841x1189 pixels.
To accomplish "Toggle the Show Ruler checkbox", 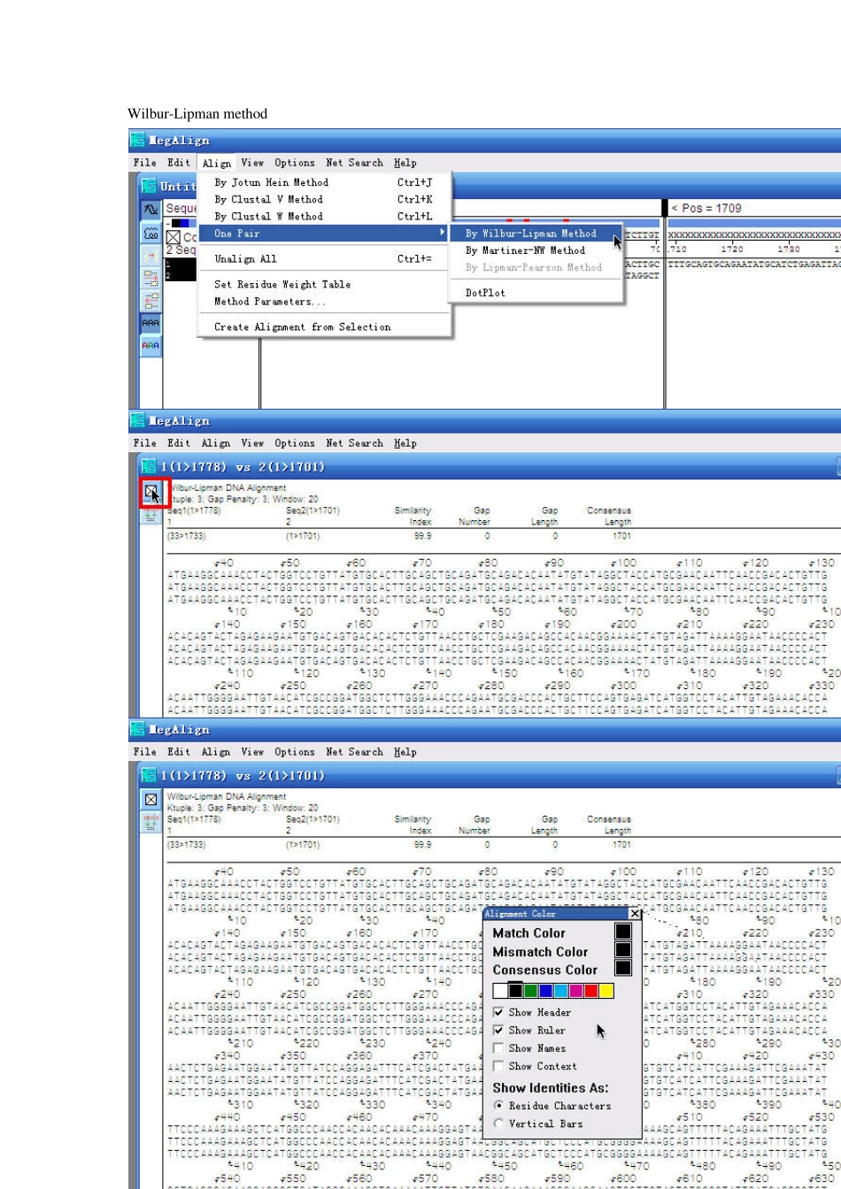I will [499, 1030].
